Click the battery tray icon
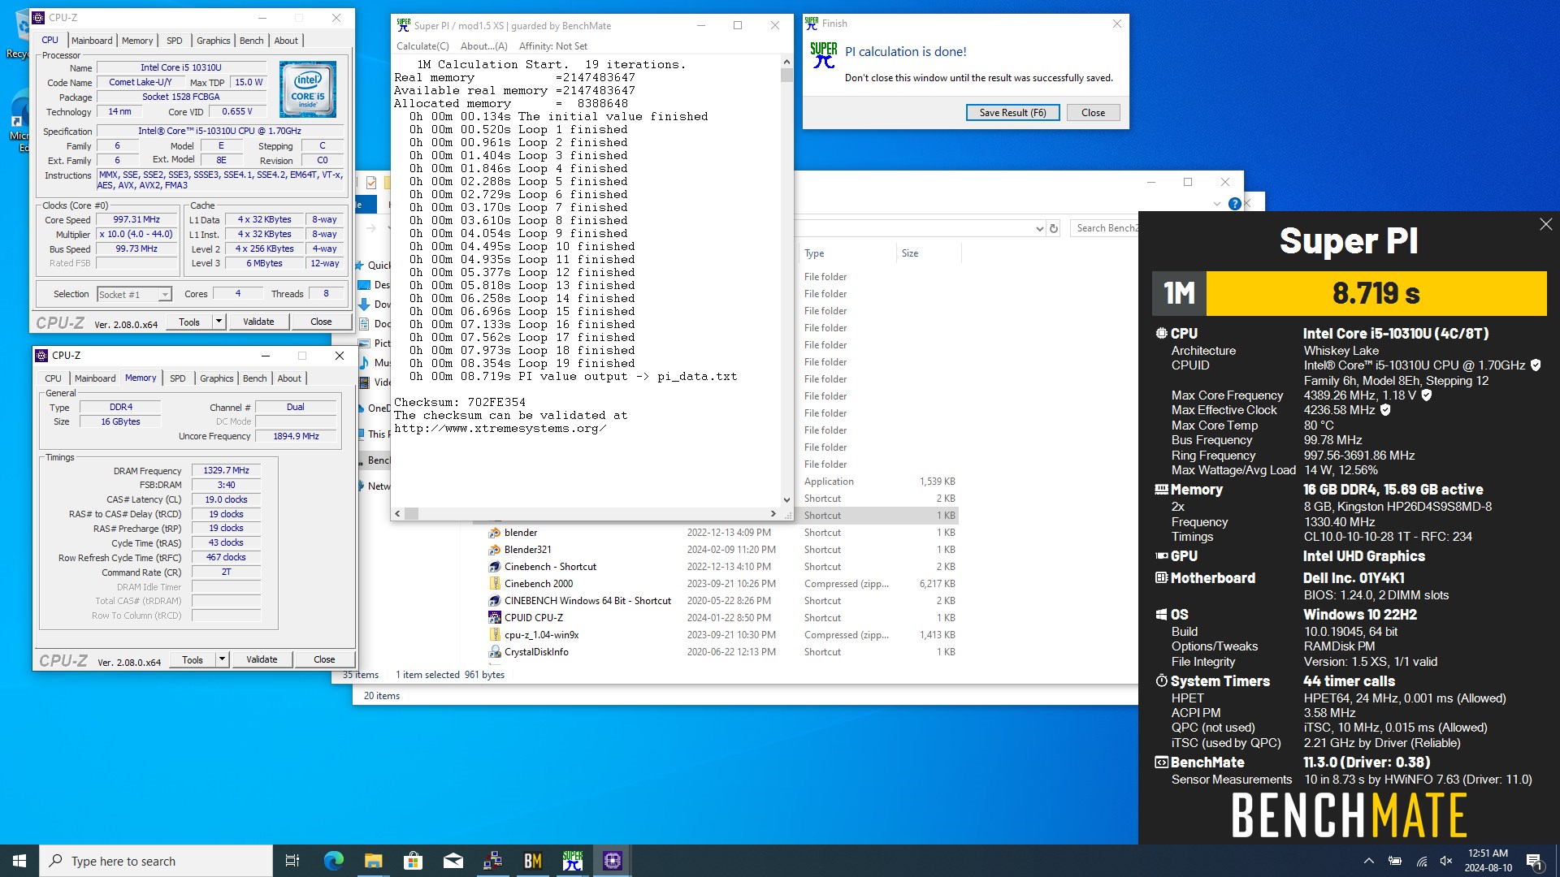Screen dimensions: 1560x877 click(1395, 861)
